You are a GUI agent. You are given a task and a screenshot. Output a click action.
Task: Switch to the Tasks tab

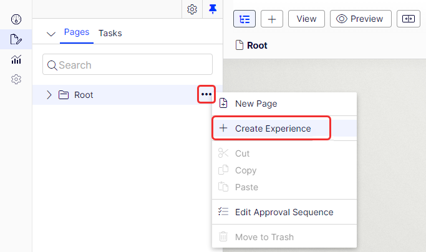[x=110, y=33]
